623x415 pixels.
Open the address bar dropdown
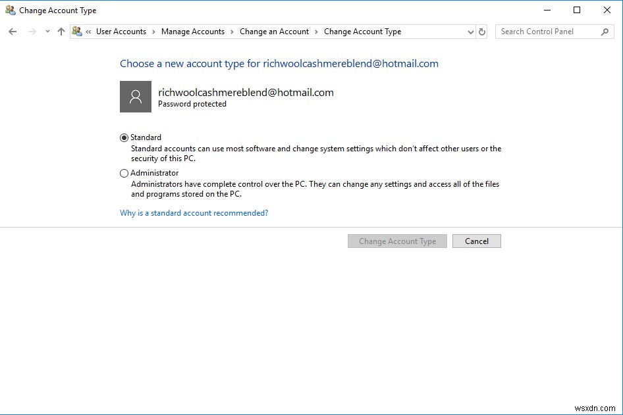470,31
